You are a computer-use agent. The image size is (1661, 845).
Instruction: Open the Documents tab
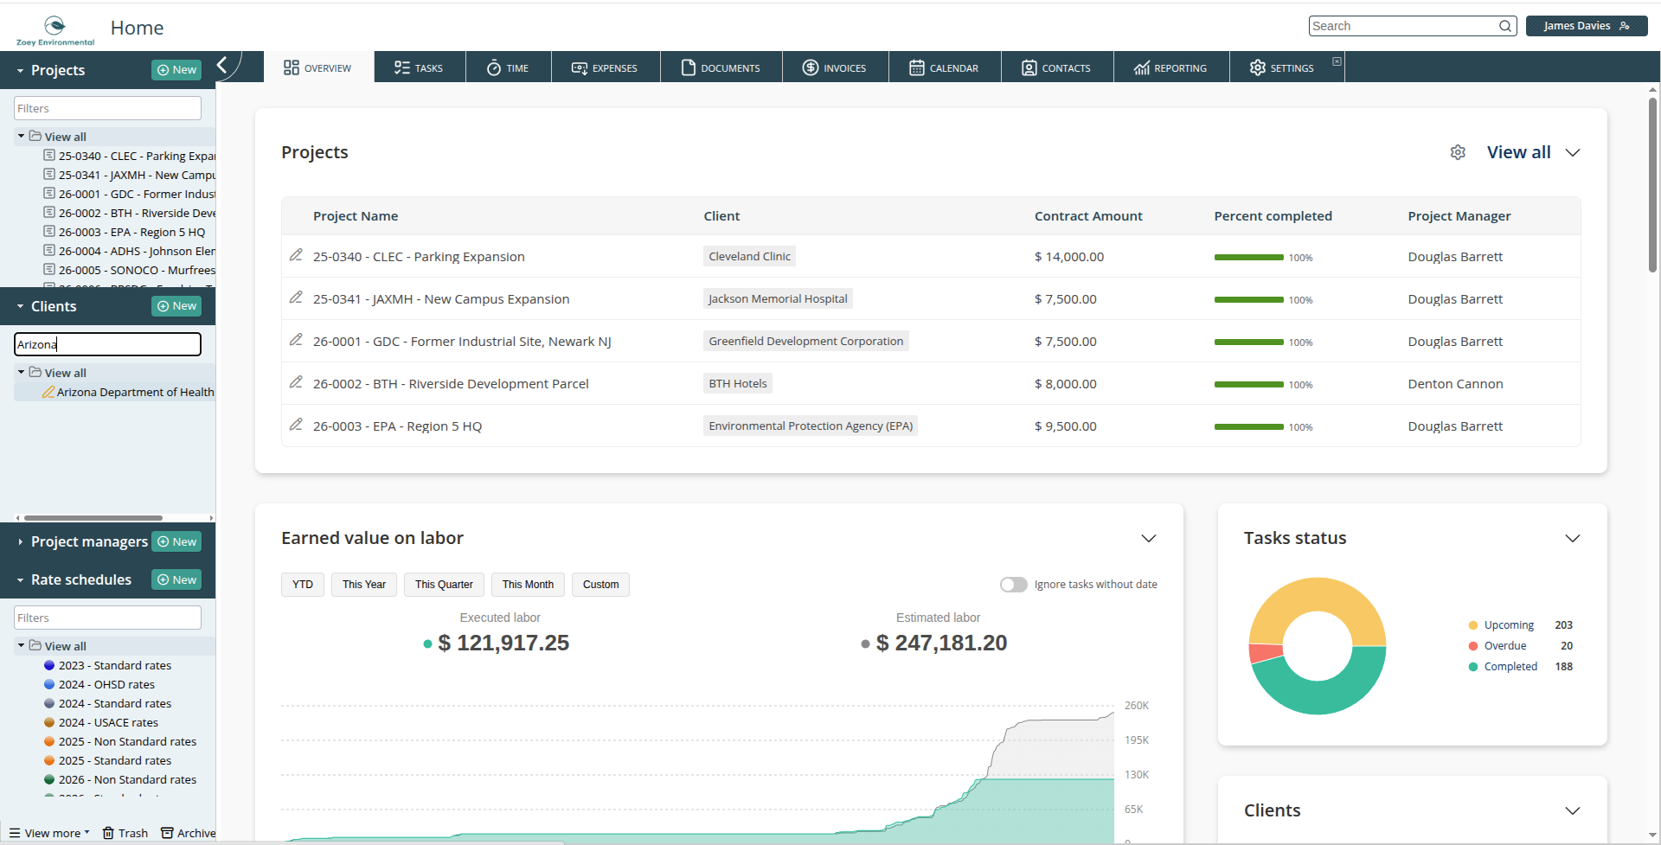tap(721, 67)
